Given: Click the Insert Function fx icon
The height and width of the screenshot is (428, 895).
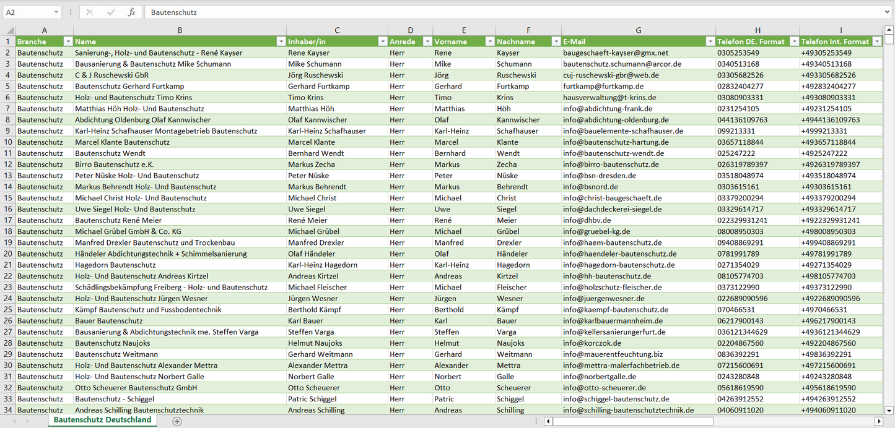Looking at the screenshot, I should point(131,12).
